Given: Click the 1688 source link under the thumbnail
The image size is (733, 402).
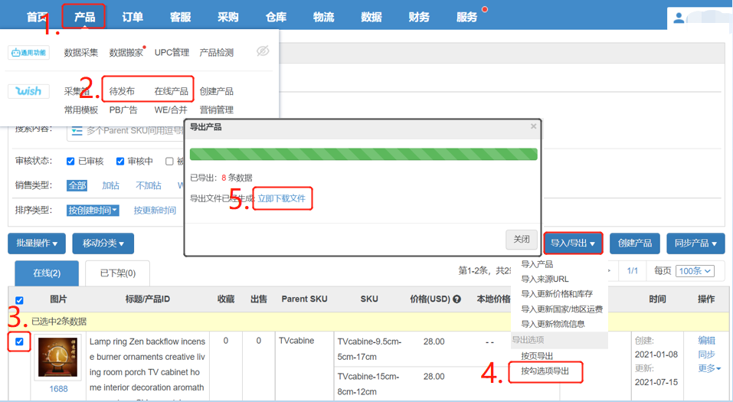Looking at the screenshot, I should coord(58,389).
